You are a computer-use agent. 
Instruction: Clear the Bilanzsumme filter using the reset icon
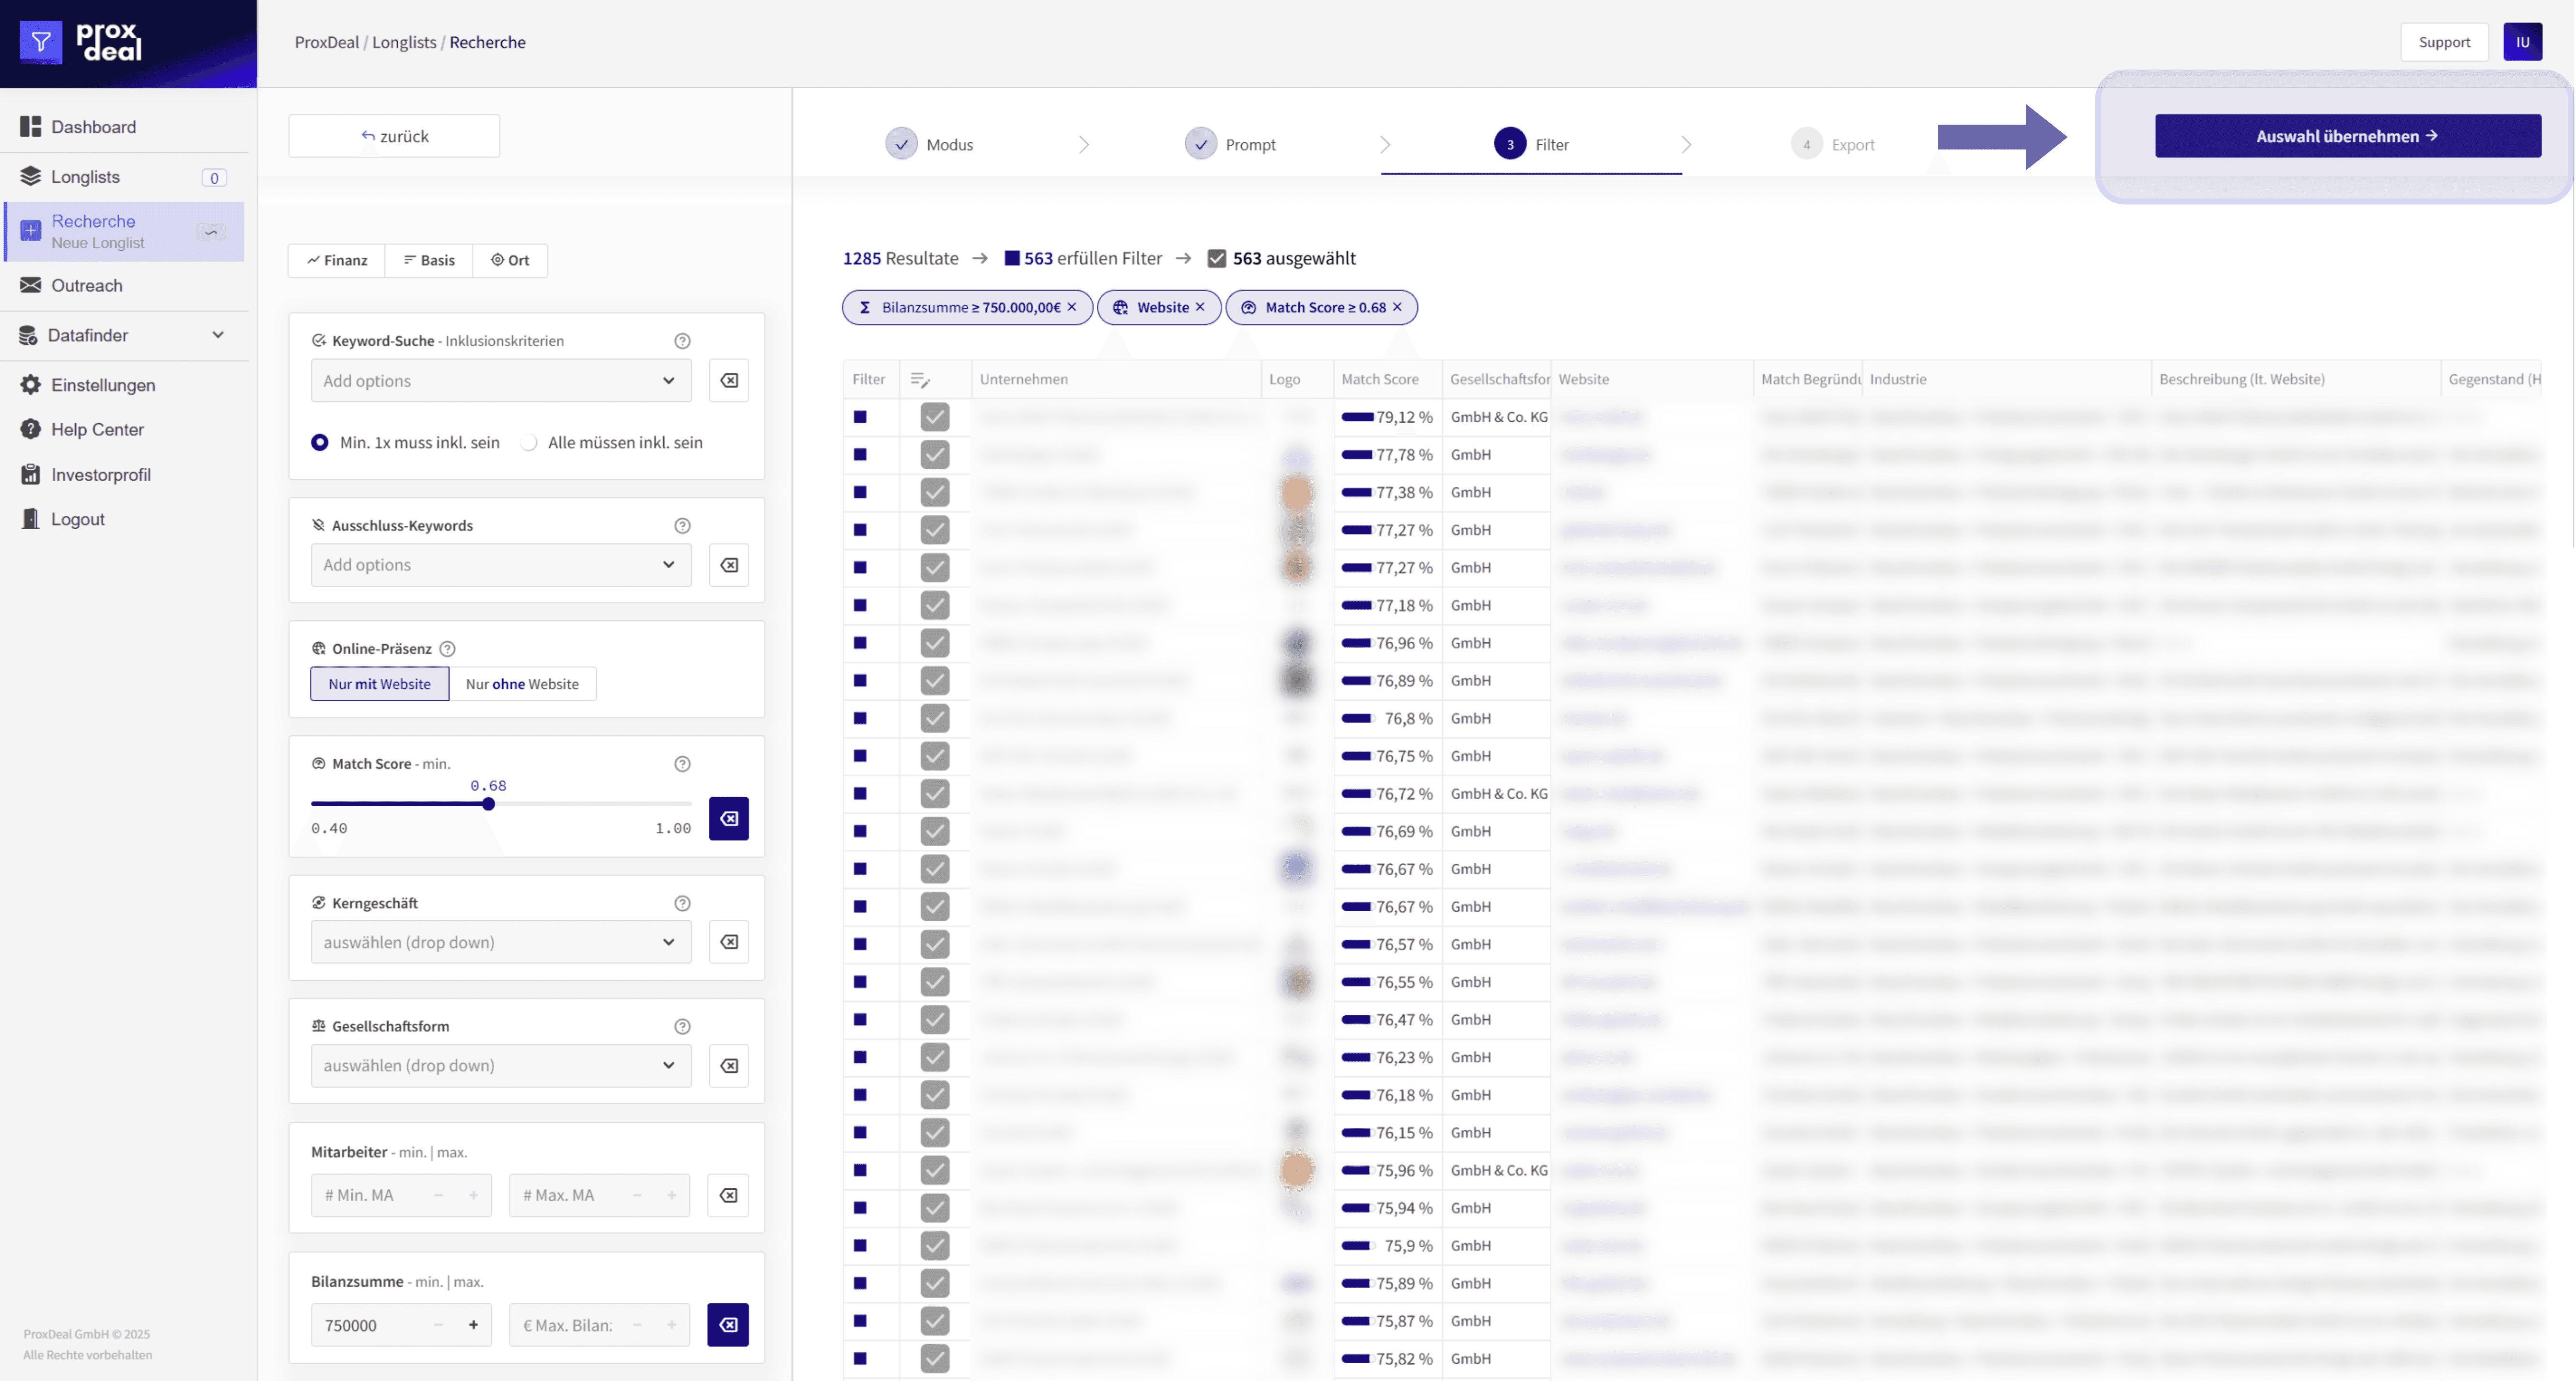coord(728,1324)
